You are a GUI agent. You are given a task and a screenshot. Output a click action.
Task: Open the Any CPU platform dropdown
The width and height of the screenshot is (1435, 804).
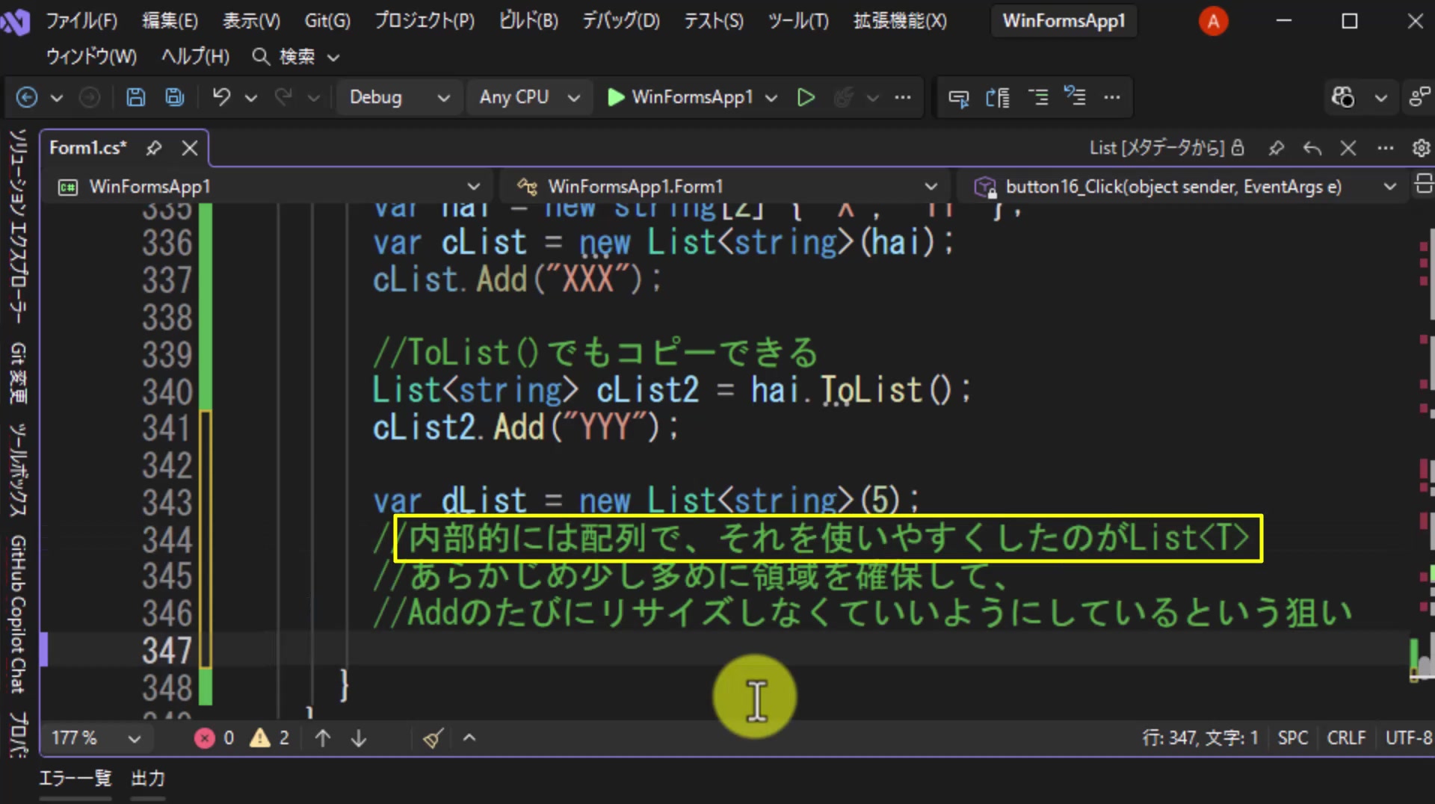528,97
